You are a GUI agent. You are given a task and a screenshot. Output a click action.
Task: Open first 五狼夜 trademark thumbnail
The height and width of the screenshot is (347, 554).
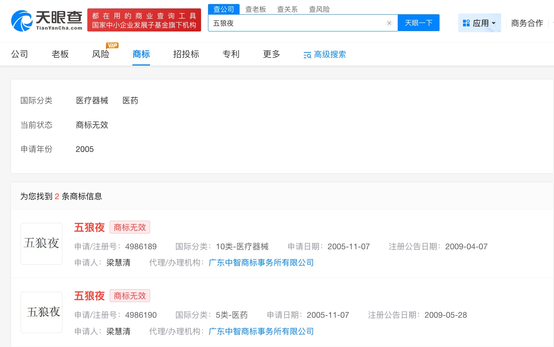(x=41, y=243)
